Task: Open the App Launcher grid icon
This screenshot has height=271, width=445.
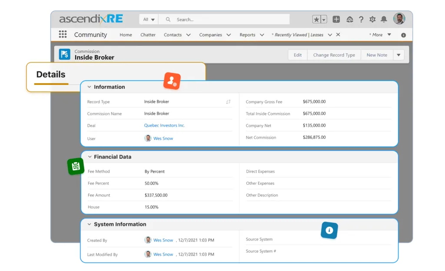Action: pos(63,35)
